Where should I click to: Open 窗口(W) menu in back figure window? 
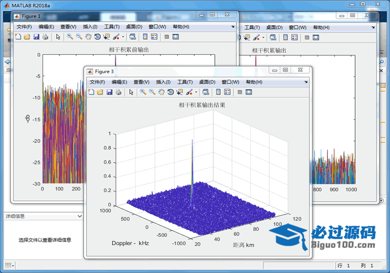point(297,27)
